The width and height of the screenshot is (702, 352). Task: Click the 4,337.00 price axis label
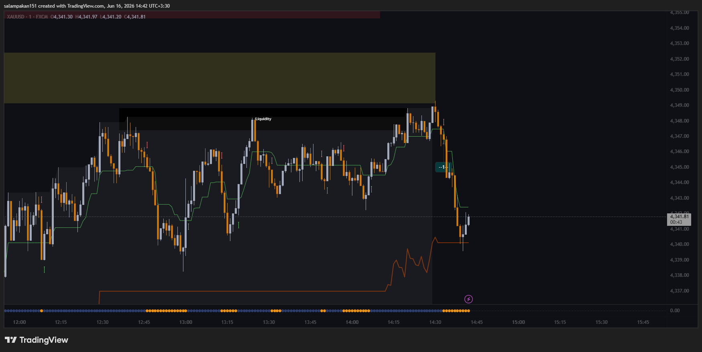[680, 291]
